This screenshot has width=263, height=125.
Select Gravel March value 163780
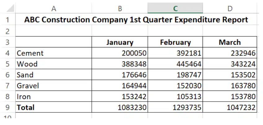(x=230, y=86)
